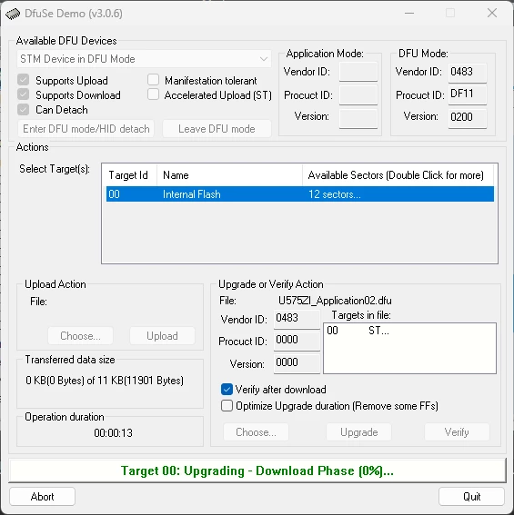Click Enter DFU mode/HID detach button

coord(86,129)
